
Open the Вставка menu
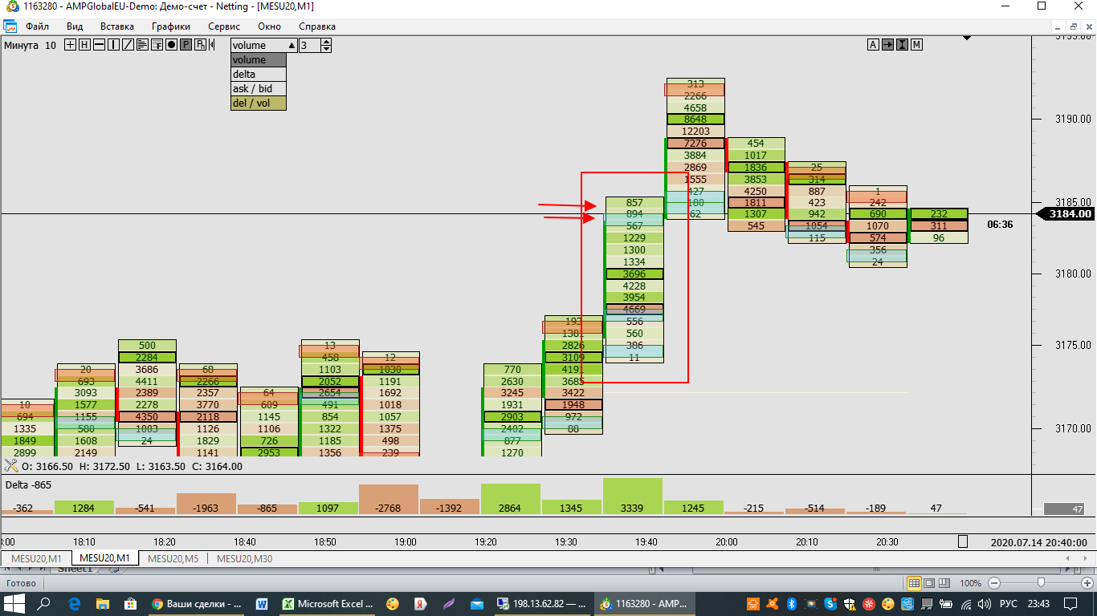tap(117, 26)
